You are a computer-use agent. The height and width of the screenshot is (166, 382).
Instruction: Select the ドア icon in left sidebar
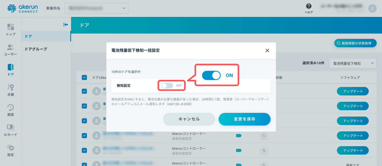coord(11,70)
